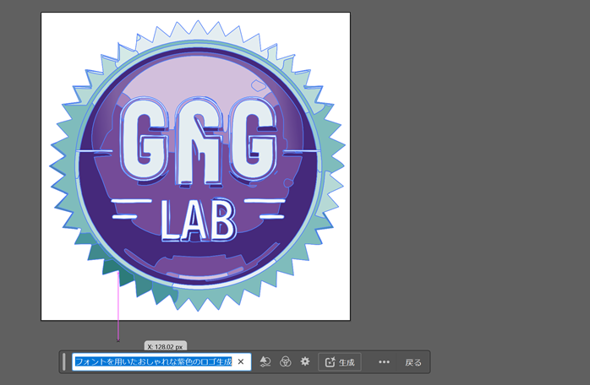Expand the more options ellipsis menu
This screenshot has height=385, width=590.
point(384,362)
